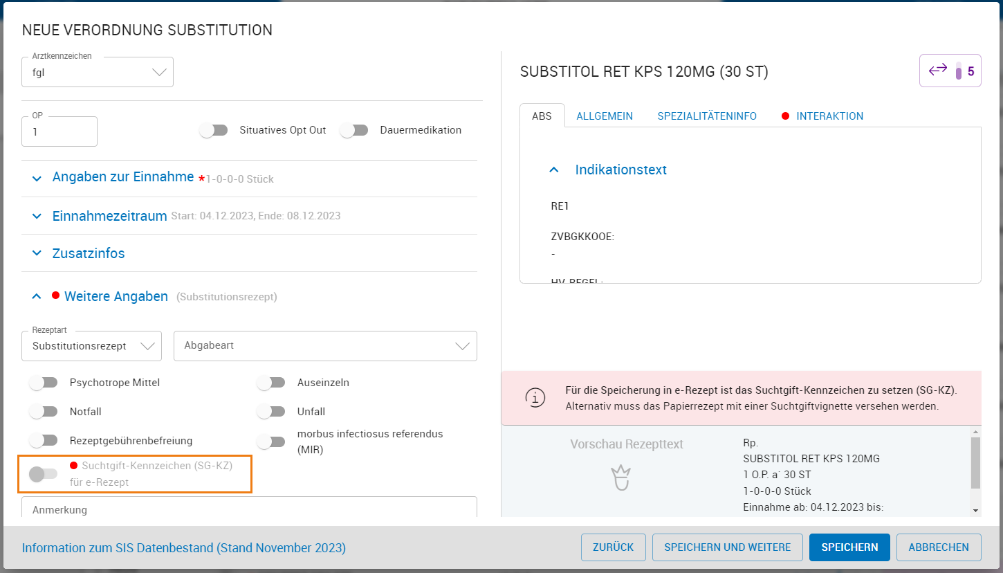1003x573 pixels.
Task: Click the ABBRECHEN button
Action: click(939, 547)
